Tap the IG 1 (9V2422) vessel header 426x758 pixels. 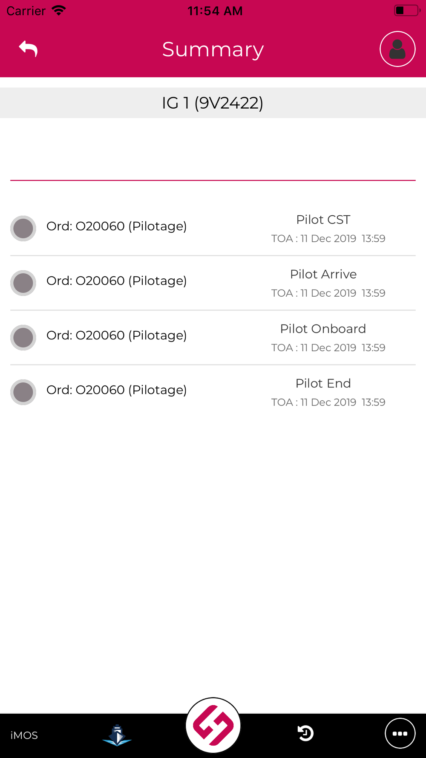213,103
